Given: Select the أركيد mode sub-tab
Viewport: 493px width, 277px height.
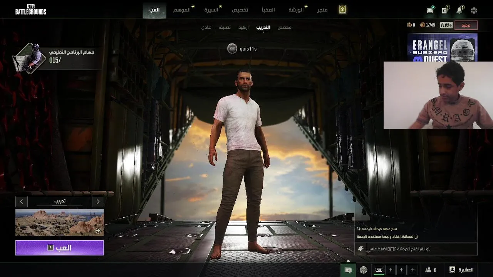Looking at the screenshot, I should (243, 27).
